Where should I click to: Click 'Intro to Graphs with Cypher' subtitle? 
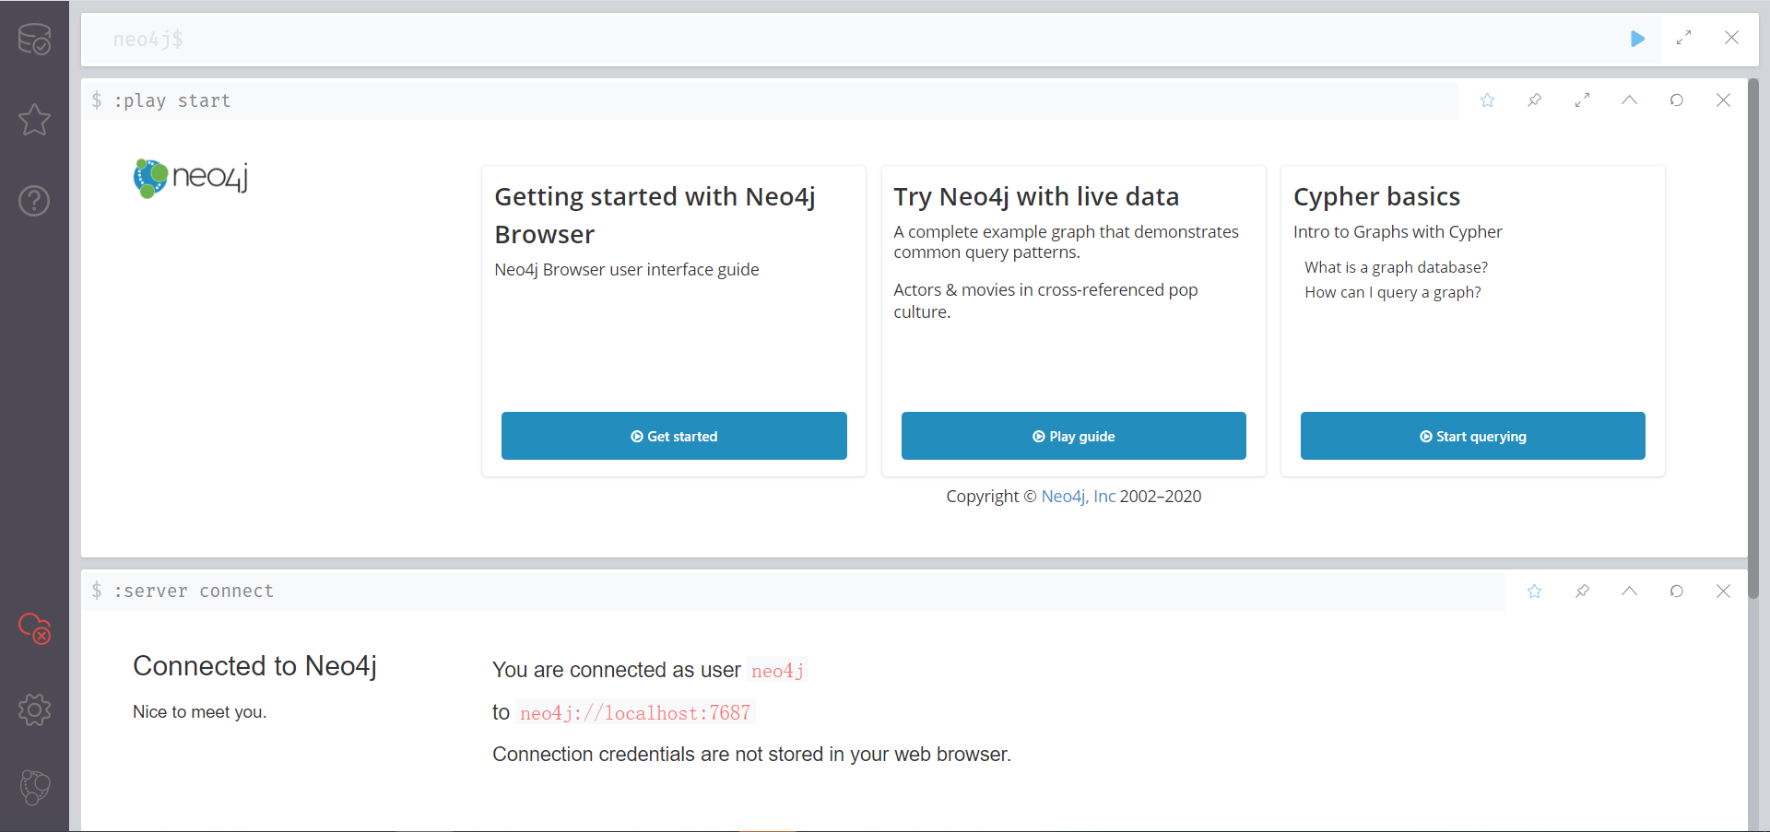click(x=1398, y=232)
